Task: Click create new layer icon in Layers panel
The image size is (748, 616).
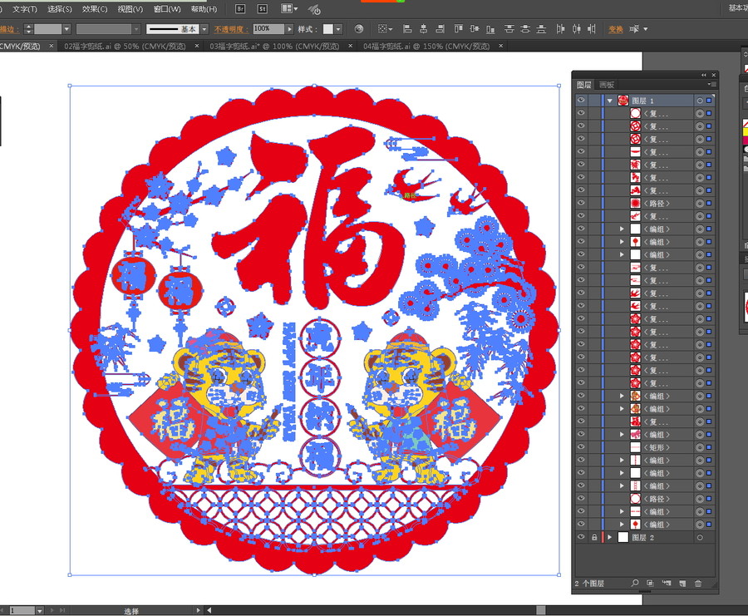Action: [682, 583]
